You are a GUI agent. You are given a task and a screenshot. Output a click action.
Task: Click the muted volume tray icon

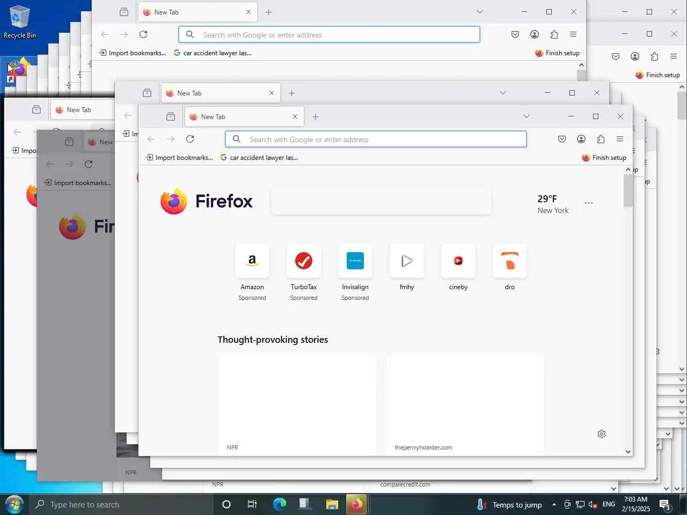[593, 504]
